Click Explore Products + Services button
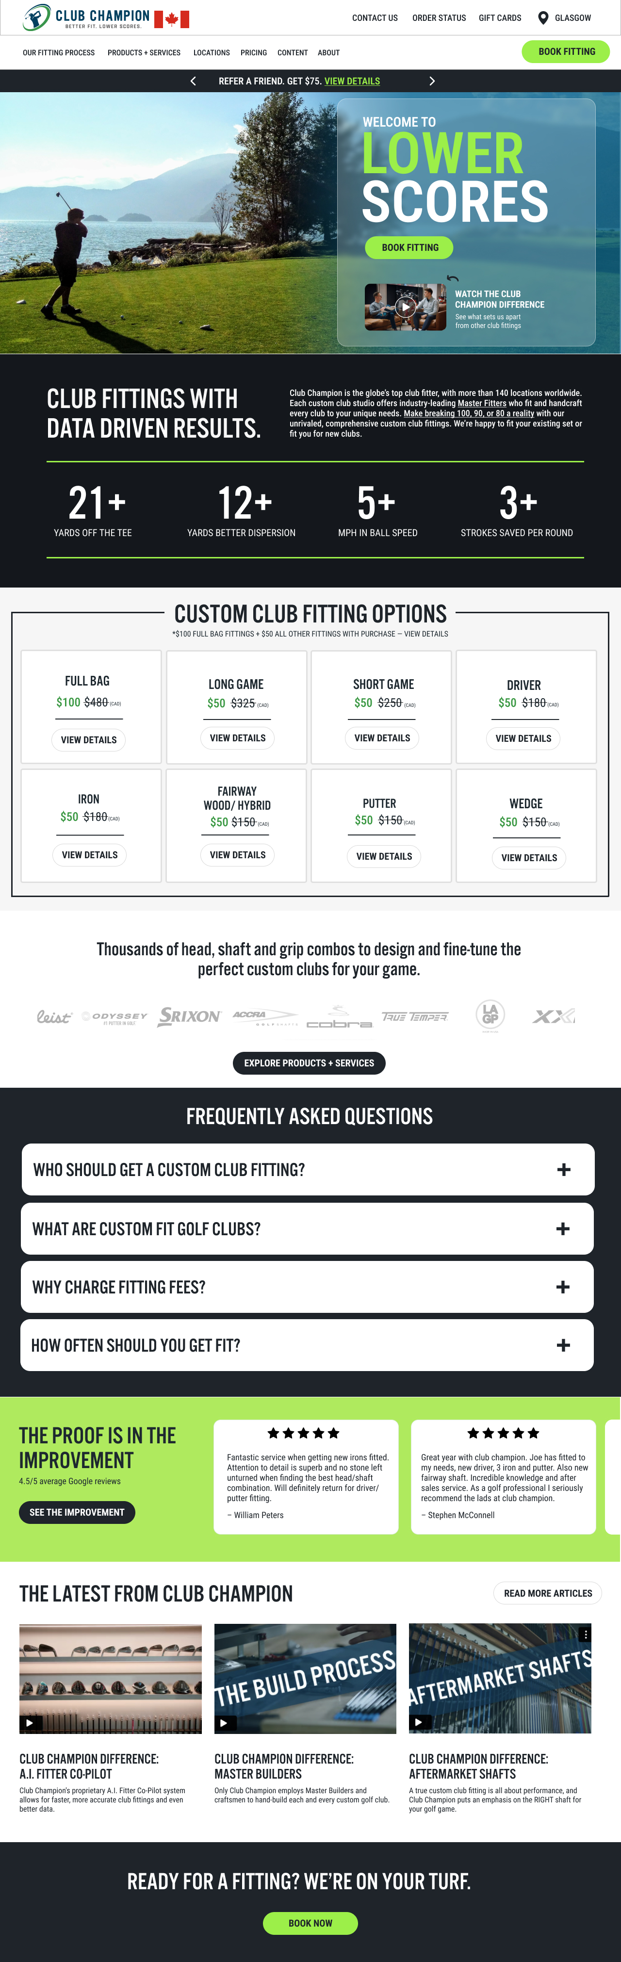 click(x=309, y=1063)
